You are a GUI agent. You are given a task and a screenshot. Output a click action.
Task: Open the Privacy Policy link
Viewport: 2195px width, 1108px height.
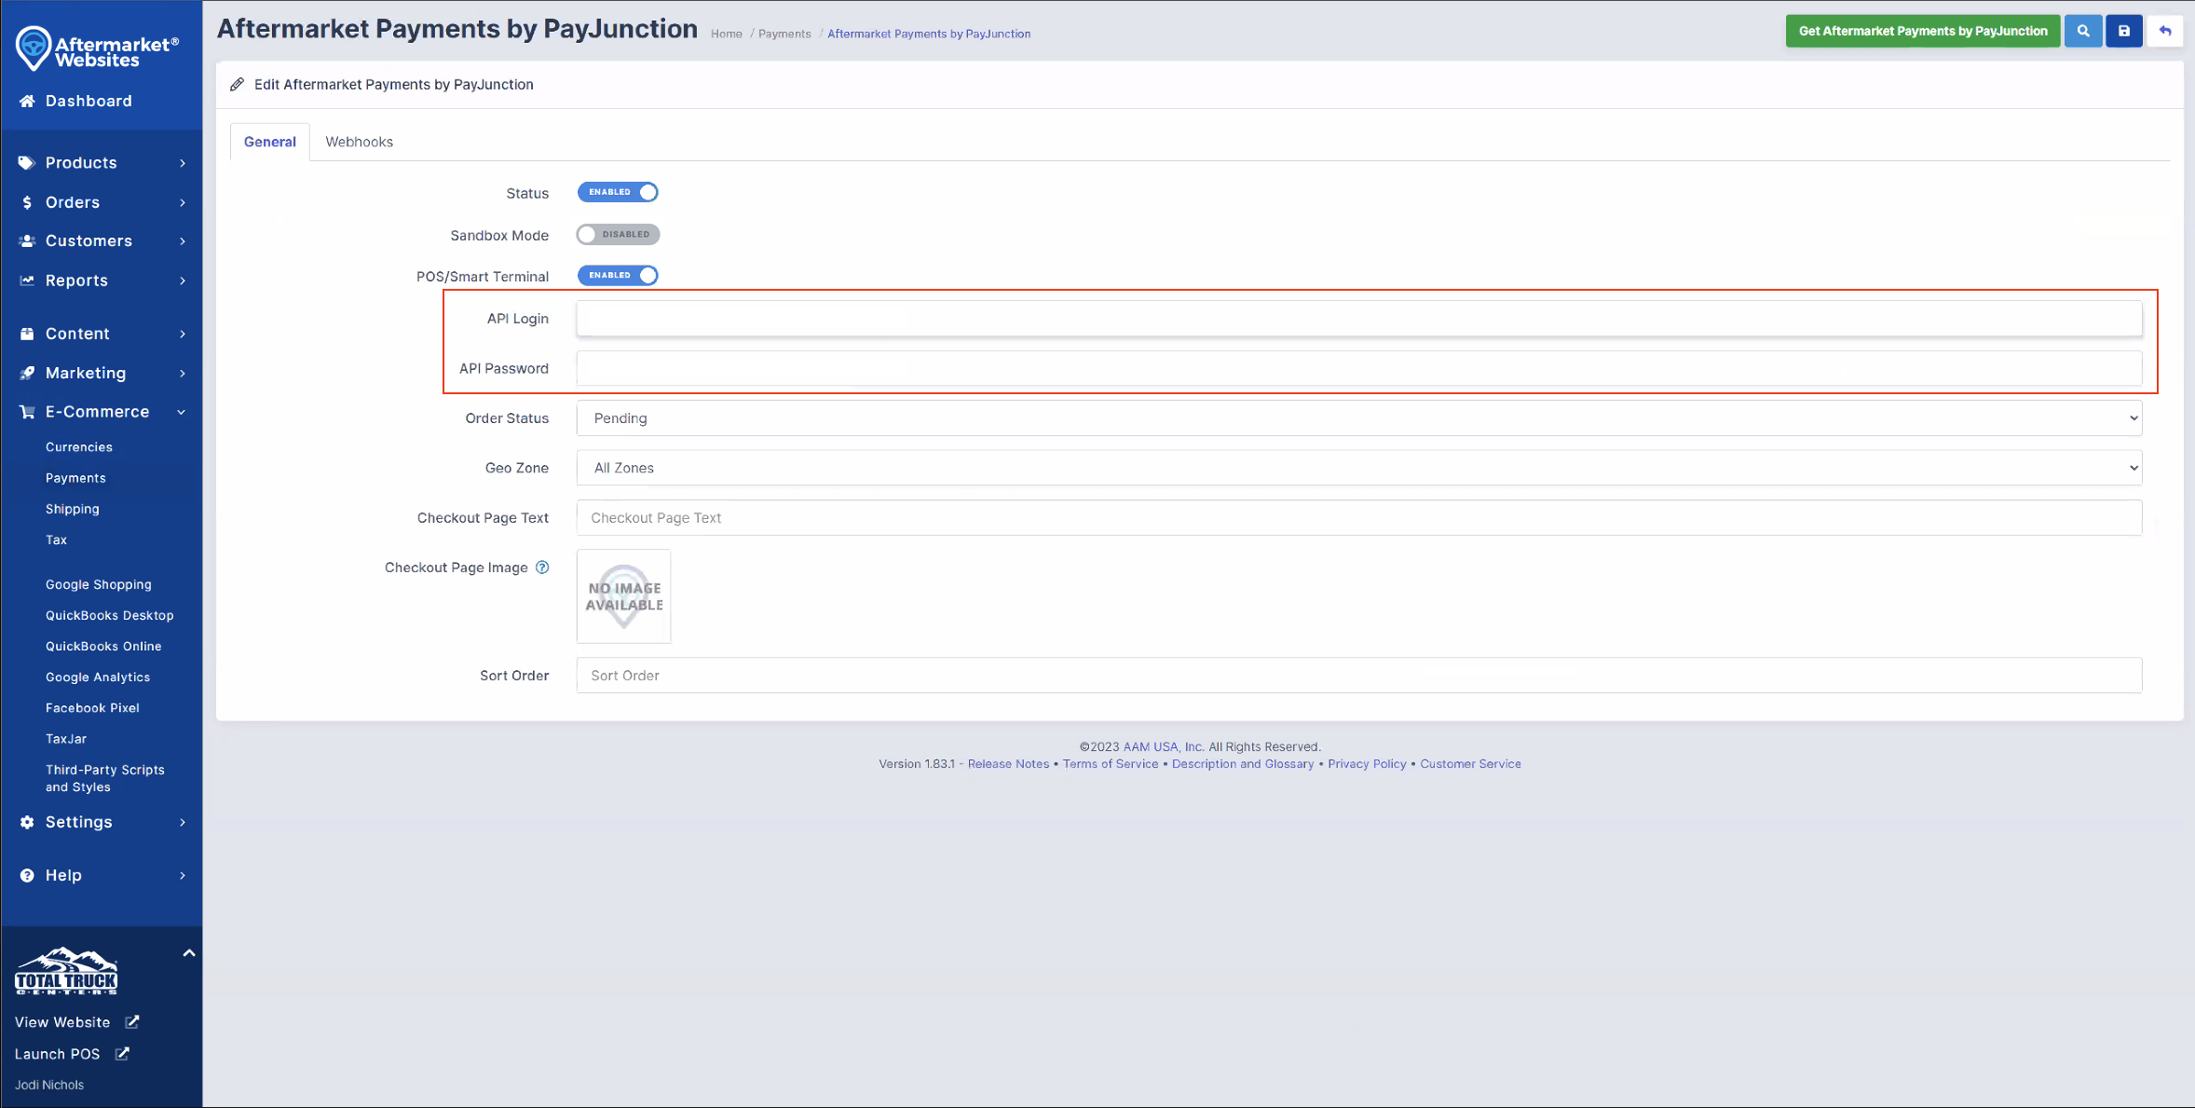click(1367, 763)
